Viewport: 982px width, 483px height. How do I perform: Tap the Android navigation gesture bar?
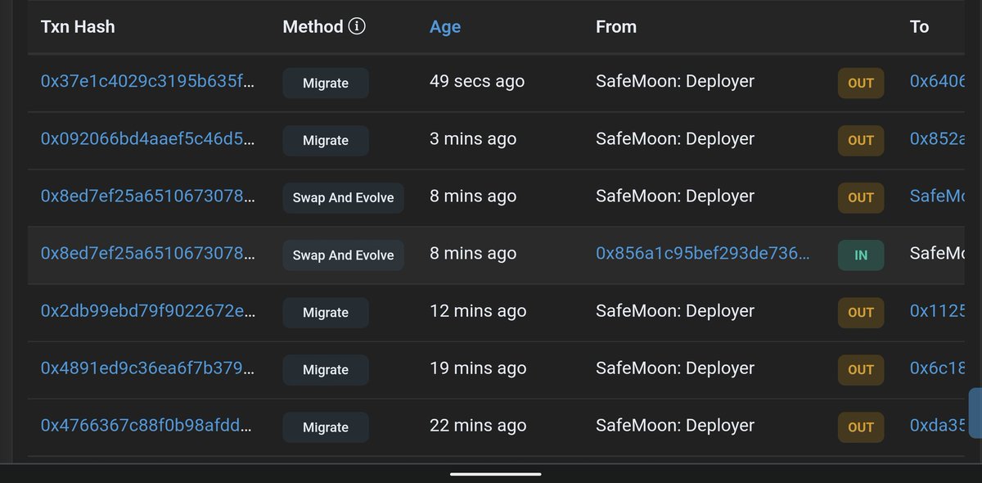coord(495,473)
